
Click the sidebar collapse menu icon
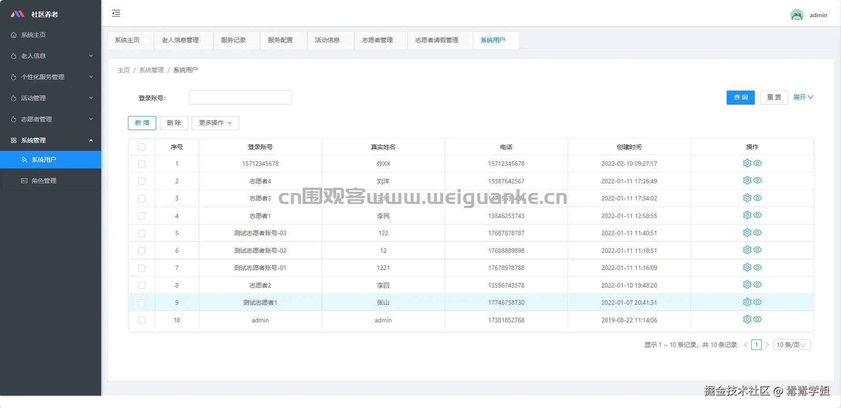tap(116, 13)
